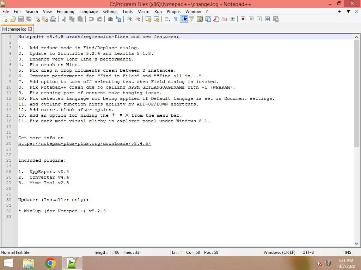361x270 pixels.
Task: Open the ? help menu
Action: pyautogui.click(x=207, y=12)
